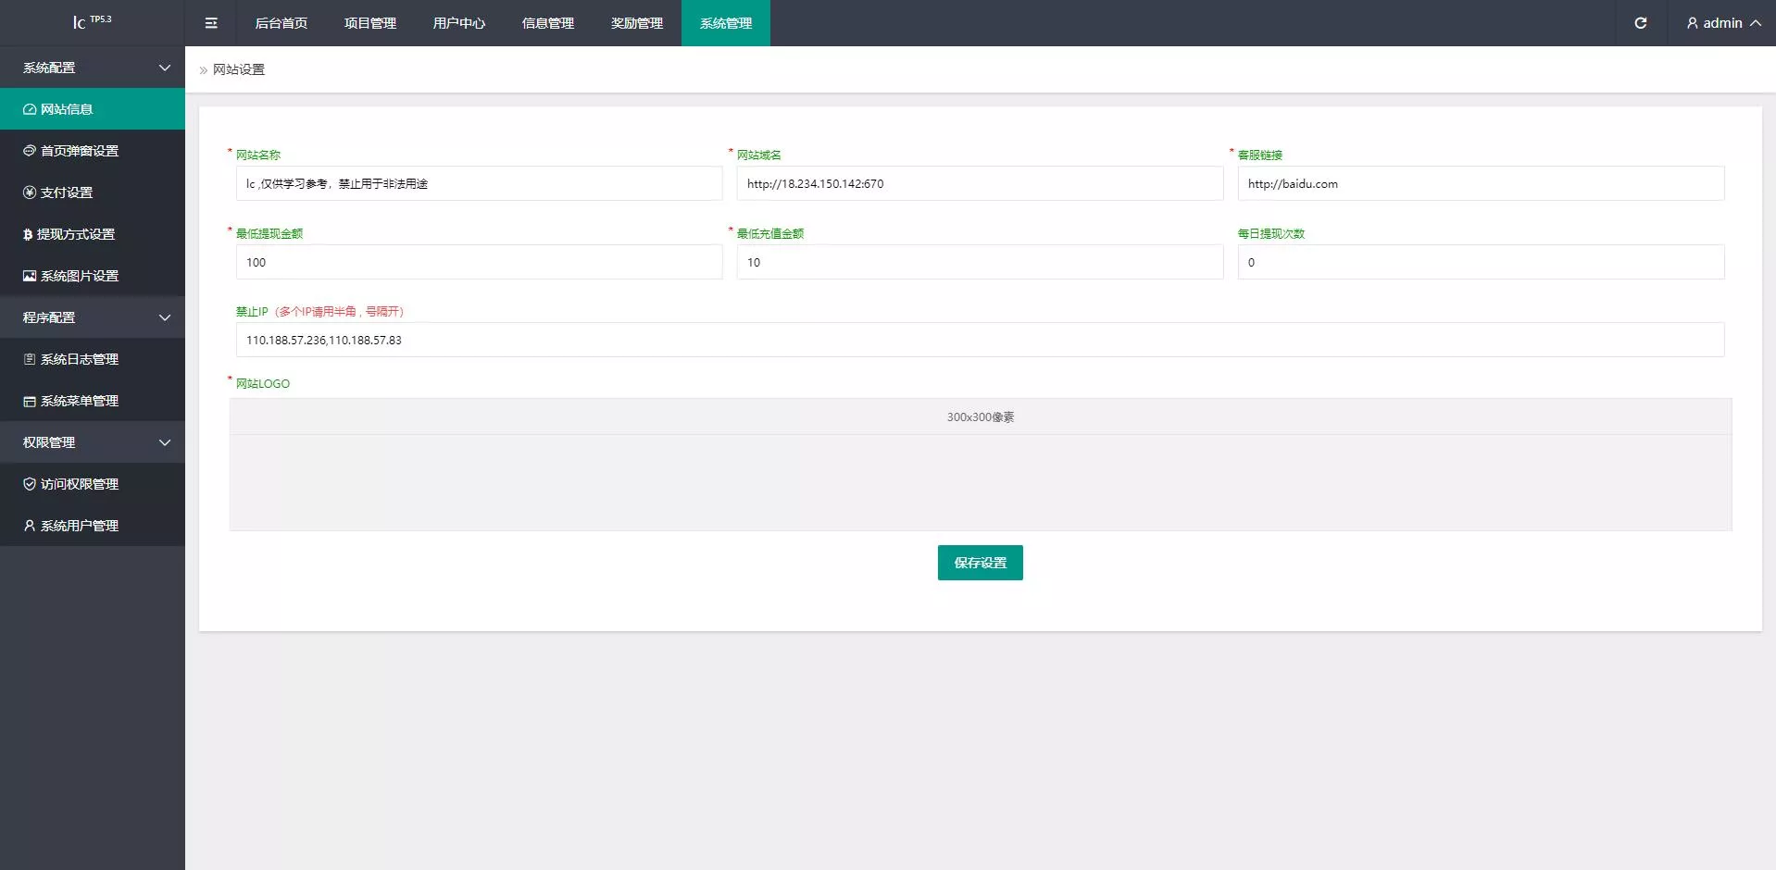Open 访问权限管理 access permissions
The image size is (1776, 870).
click(80, 484)
